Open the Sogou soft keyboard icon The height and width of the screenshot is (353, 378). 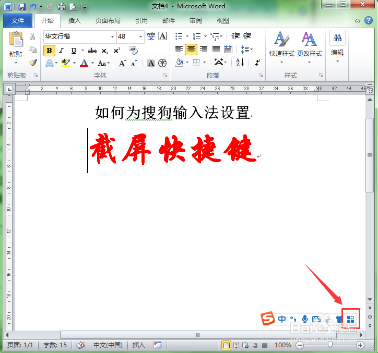point(316,319)
